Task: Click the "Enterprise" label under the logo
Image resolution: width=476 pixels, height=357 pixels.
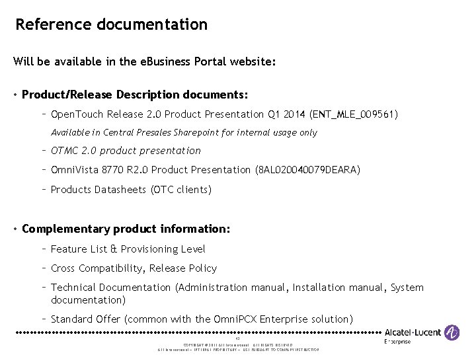Action: 398,342
